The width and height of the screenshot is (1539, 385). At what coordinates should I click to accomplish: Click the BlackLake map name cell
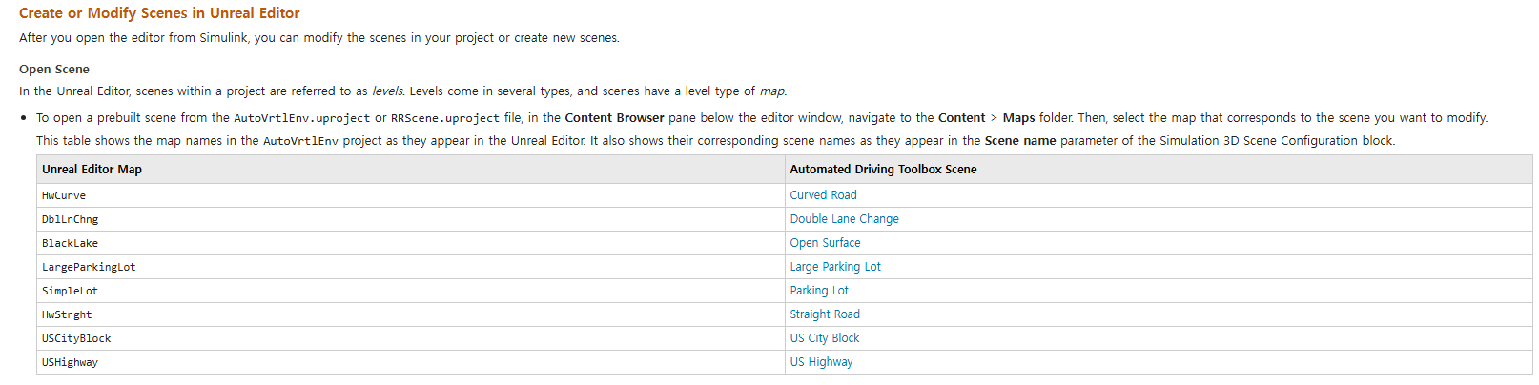click(x=411, y=243)
